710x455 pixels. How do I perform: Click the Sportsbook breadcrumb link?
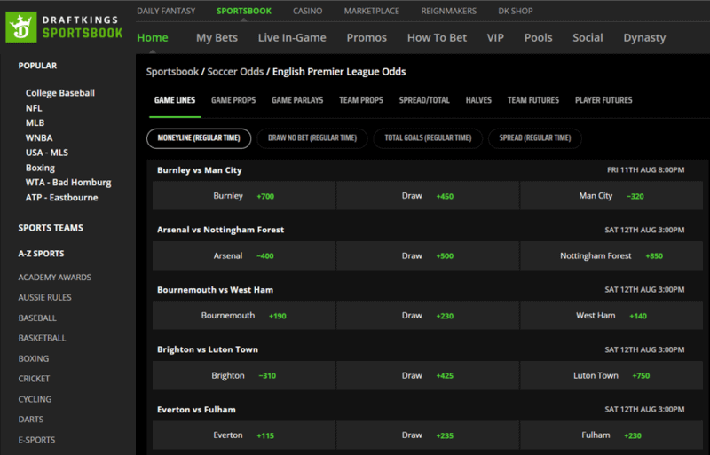pos(172,72)
